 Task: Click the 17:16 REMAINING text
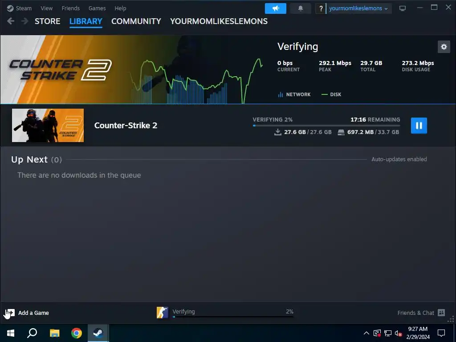[375, 119]
